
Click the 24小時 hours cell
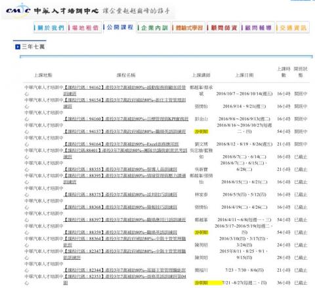[x=283, y=245]
